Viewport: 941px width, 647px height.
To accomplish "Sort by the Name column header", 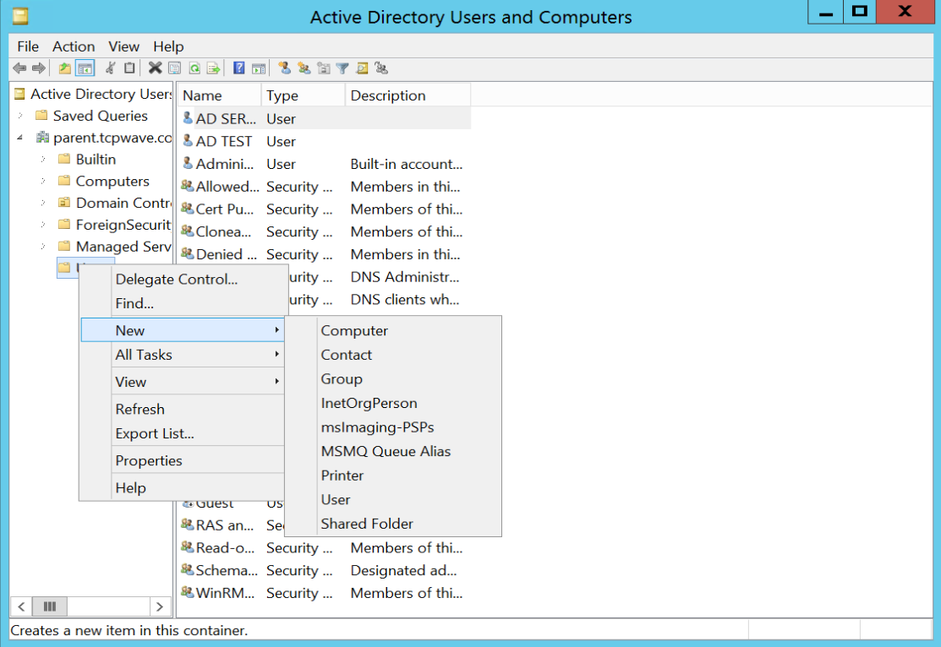I will click(x=220, y=95).
